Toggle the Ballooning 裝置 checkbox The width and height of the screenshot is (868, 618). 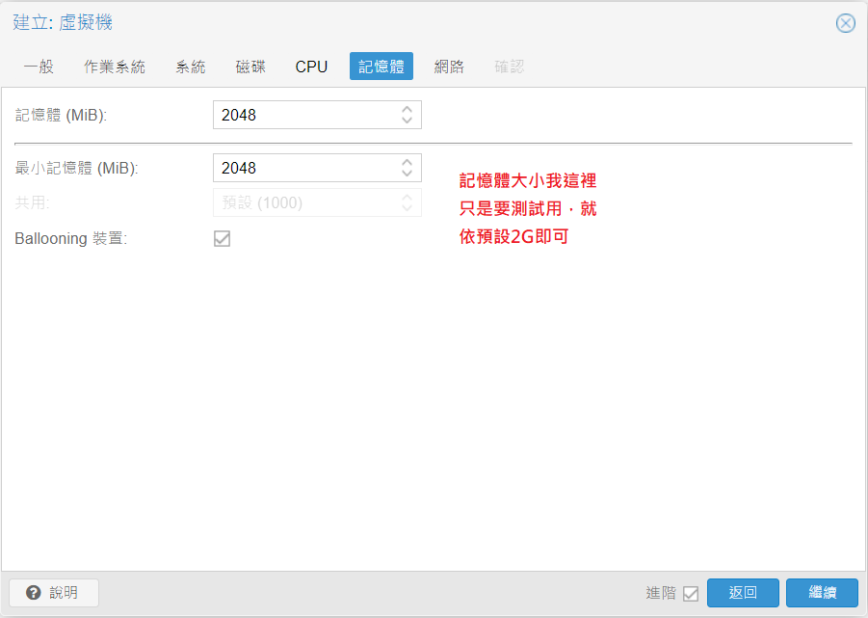(222, 238)
